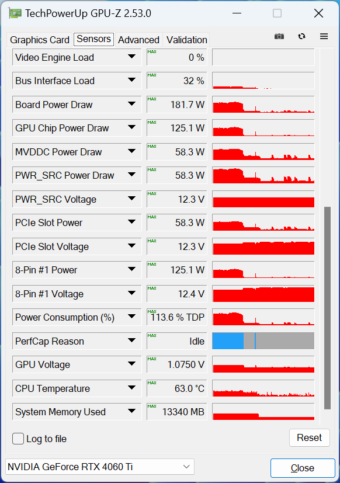
Task: Open the Board Power Draw dropdown arrow
Action: point(131,104)
